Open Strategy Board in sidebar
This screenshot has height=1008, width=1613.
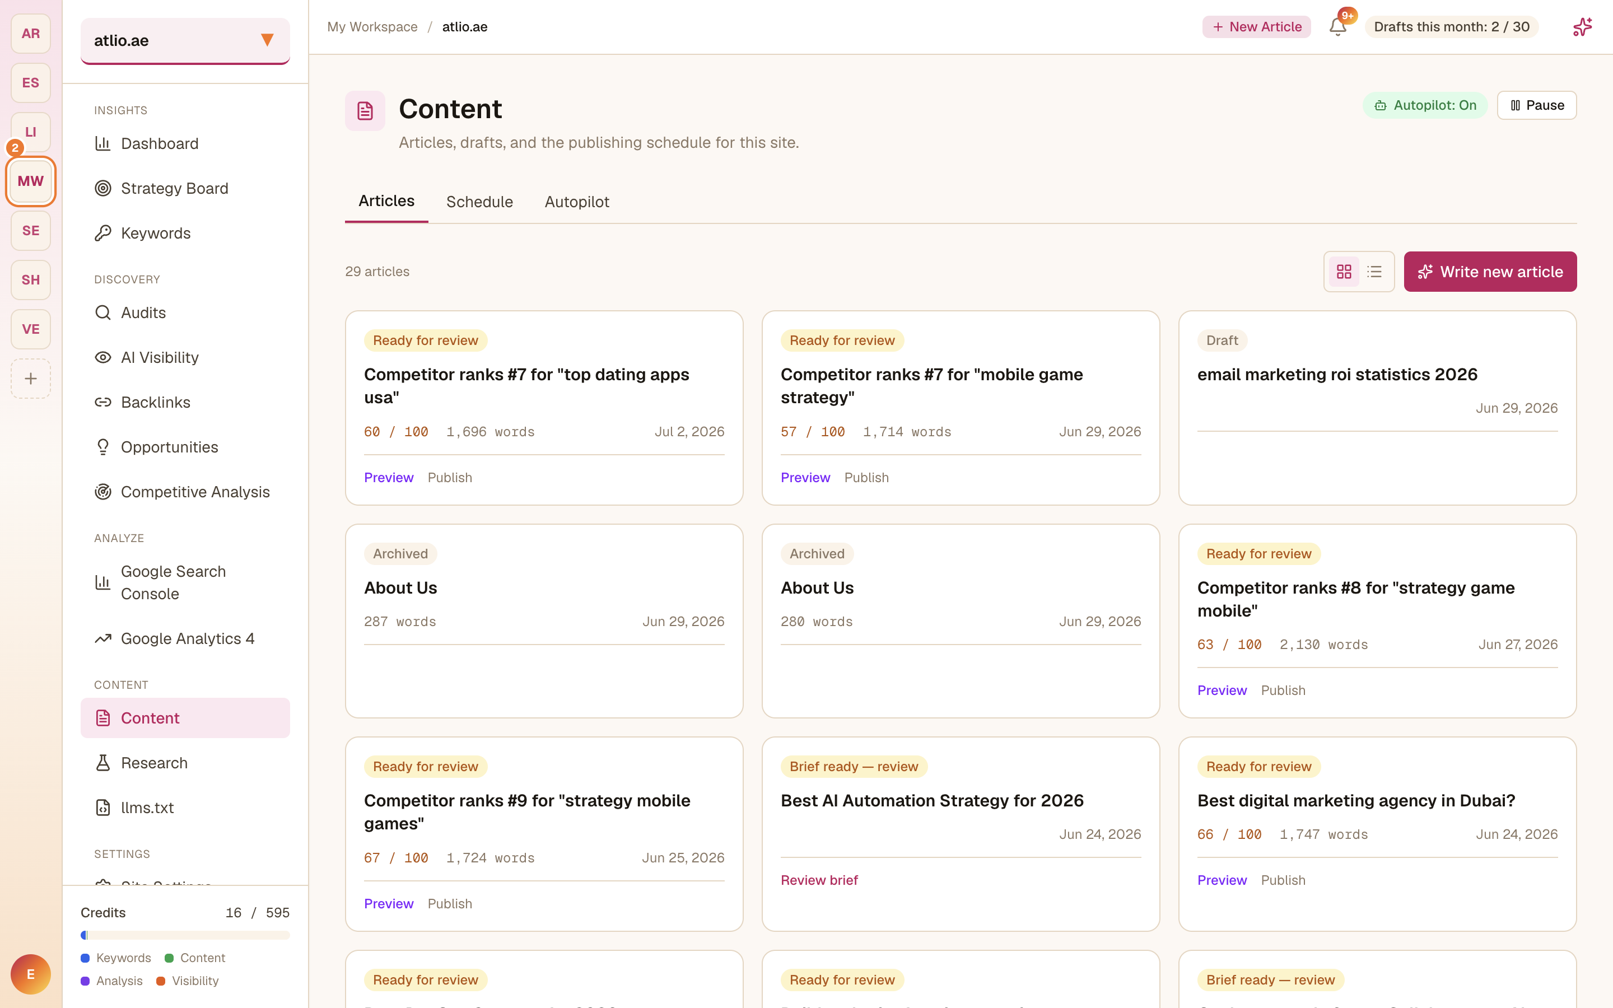click(x=185, y=188)
